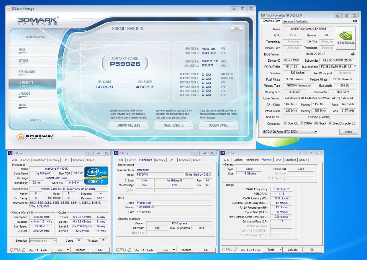The height and width of the screenshot is (260, 367).
Task: Click the SUBMIT RESULTS button
Action: (128, 125)
